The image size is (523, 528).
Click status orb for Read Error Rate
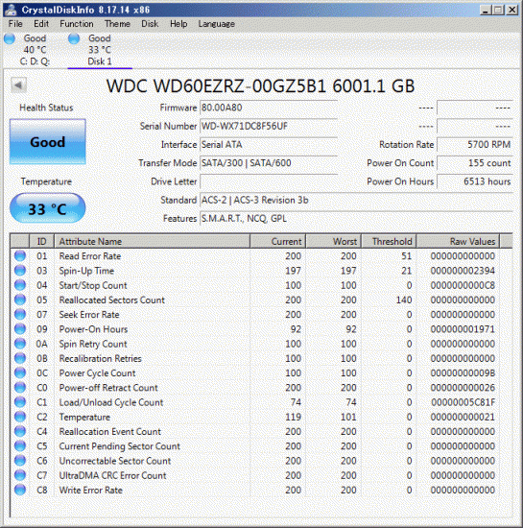click(20, 255)
